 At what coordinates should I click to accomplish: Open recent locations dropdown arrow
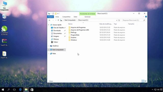click(56, 20)
